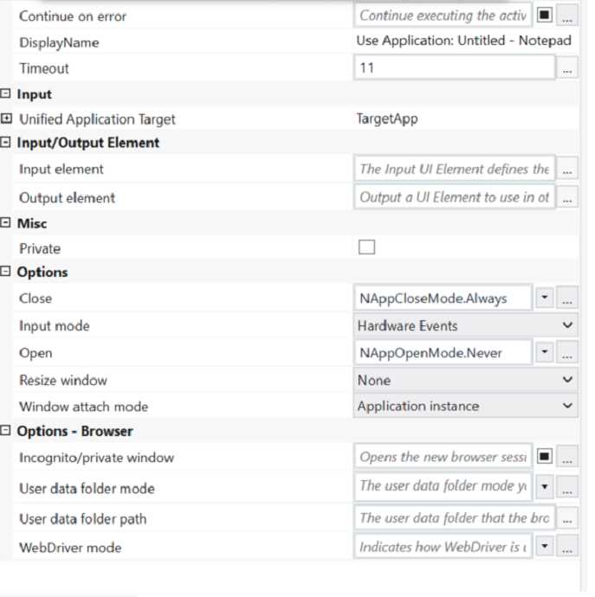Image resolution: width=595 pixels, height=597 pixels.
Task: Open expression editor for Close option
Action: (x=567, y=298)
